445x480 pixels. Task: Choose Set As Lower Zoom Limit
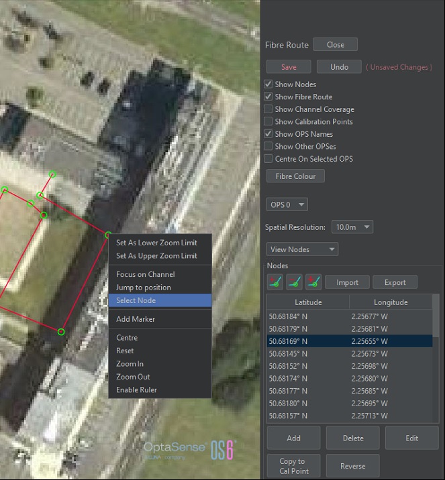click(x=160, y=243)
